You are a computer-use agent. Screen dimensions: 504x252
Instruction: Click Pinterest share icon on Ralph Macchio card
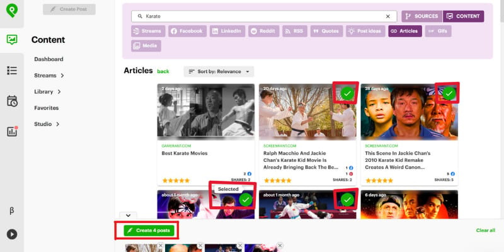[x=351, y=174]
